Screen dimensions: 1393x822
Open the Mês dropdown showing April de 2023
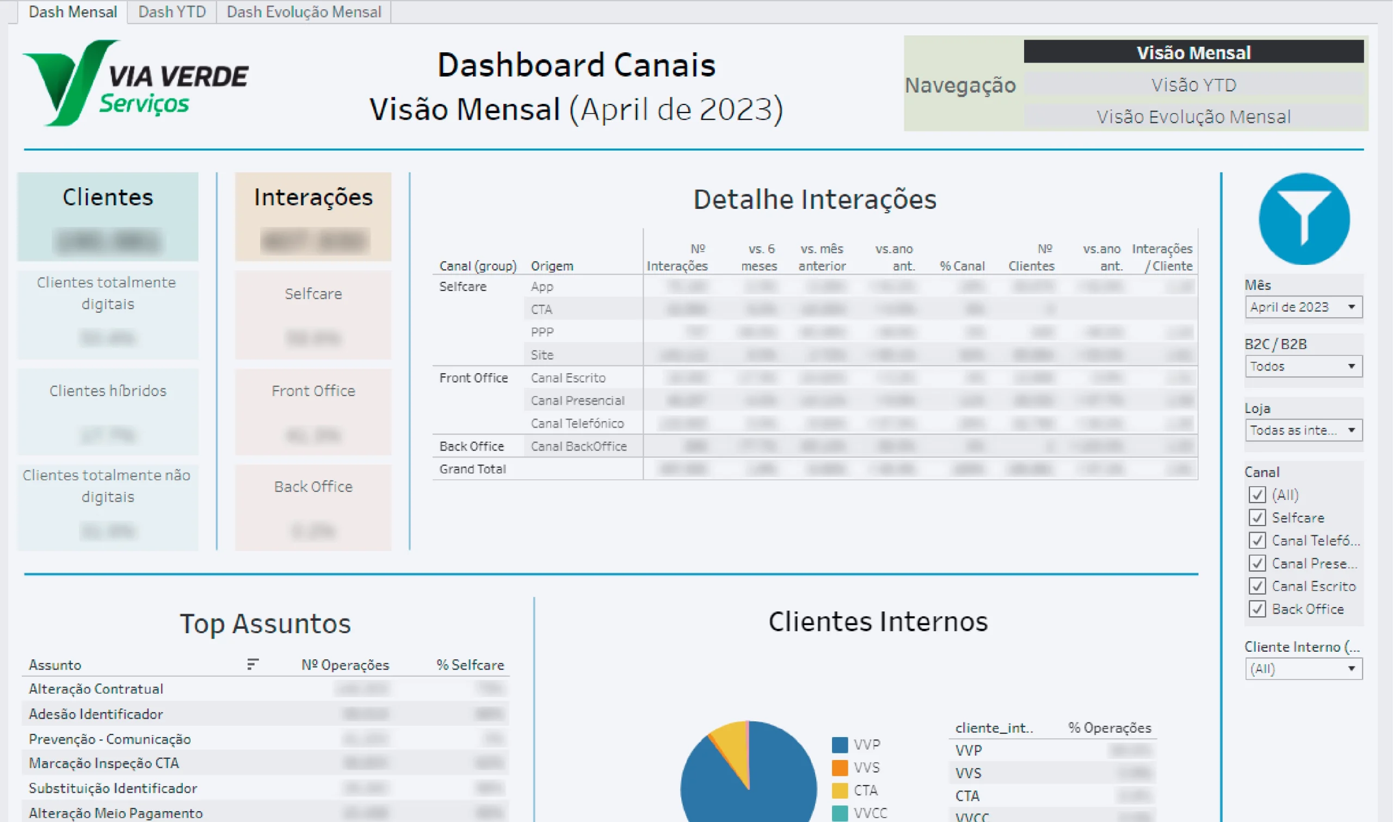click(x=1303, y=307)
